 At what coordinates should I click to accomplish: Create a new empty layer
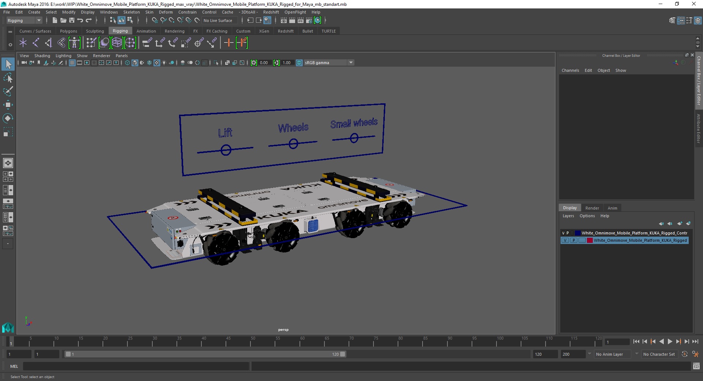(680, 223)
